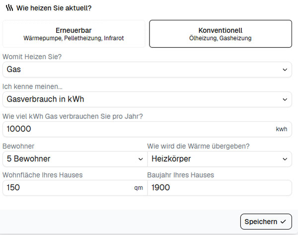Select the Erneuerbar heating option
The image size is (298, 235).
74,34
